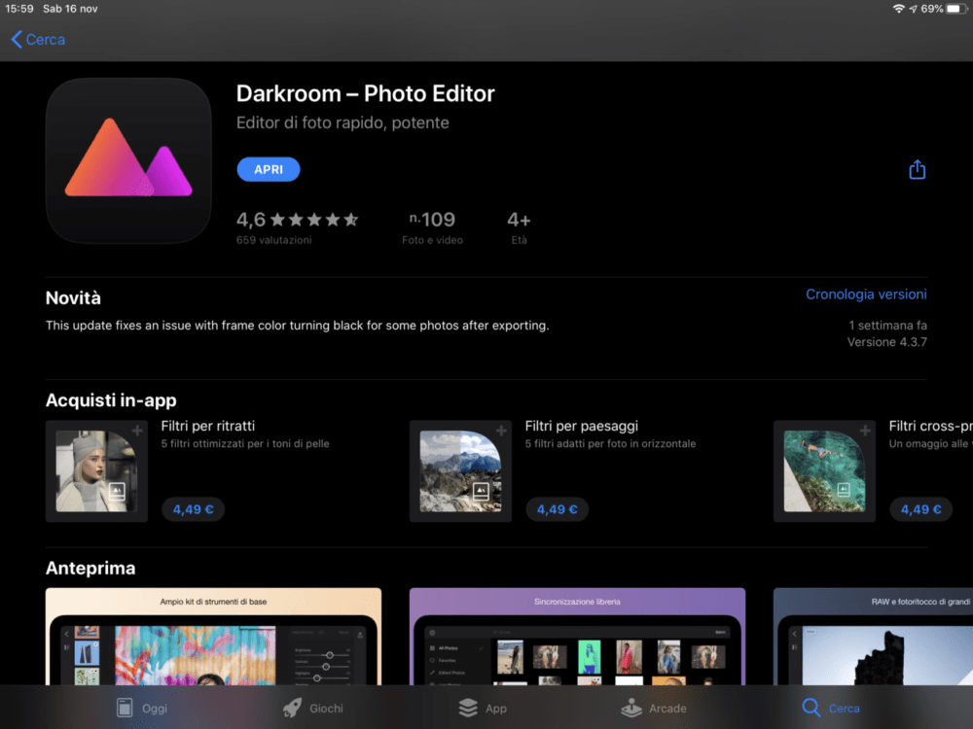Screen dimensions: 973x729
Task: Switch to the App tab
Action: point(483,708)
